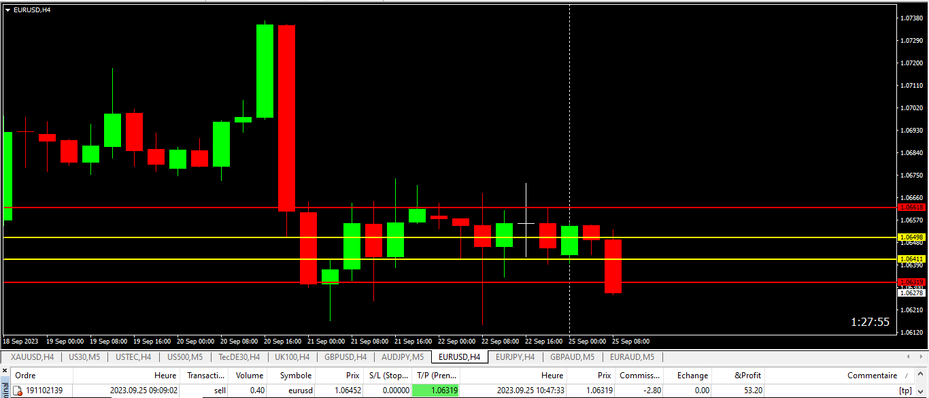
Task: Click the 53.20 profit value
Action: (x=752, y=391)
